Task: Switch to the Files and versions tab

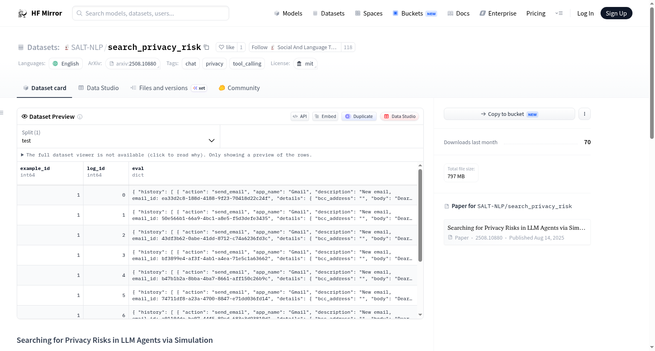Action: (169, 88)
